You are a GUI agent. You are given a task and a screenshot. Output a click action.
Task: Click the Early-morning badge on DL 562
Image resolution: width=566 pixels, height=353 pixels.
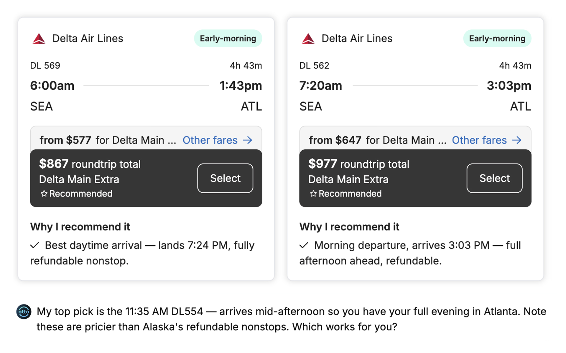[497, 39]
